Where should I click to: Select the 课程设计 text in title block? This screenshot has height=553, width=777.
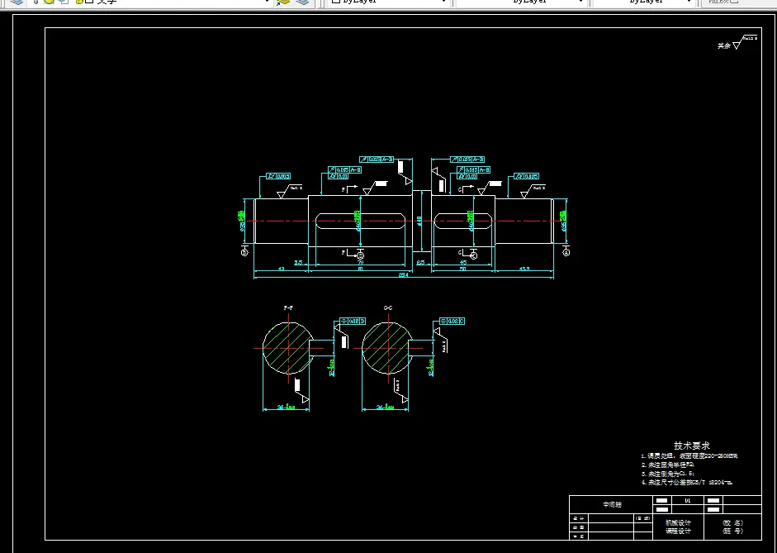click(678, 532)
